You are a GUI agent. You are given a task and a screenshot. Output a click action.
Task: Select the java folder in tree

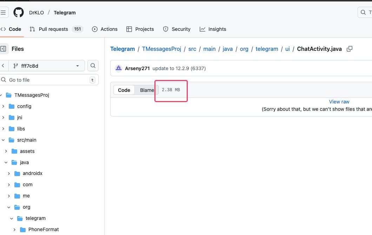[24, 162]
